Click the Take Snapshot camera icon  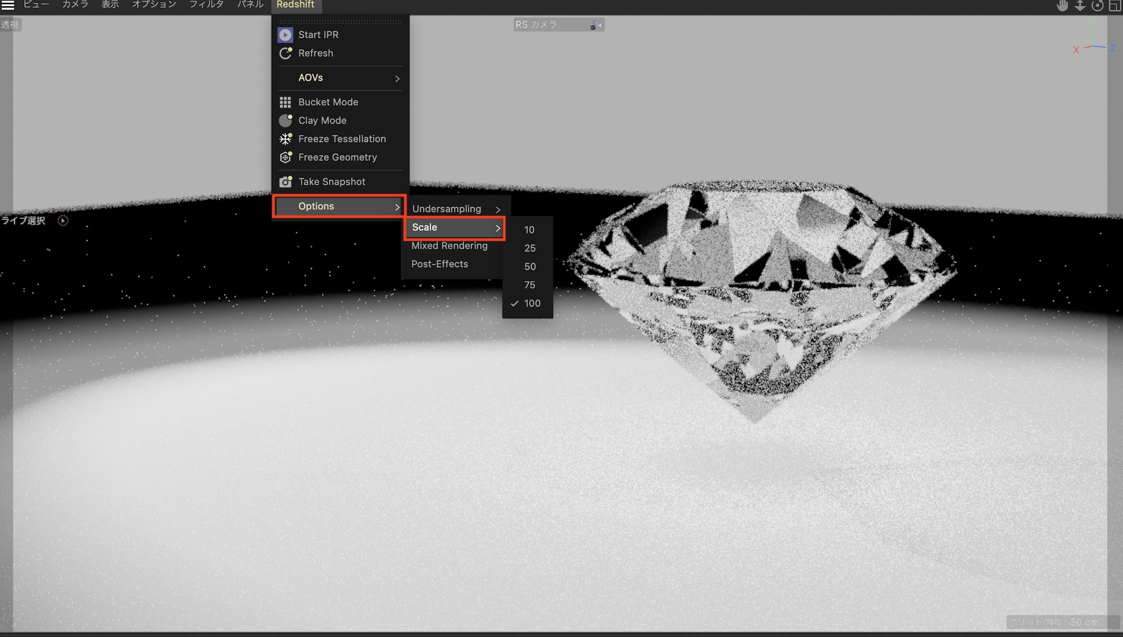[x=285, y=182]
